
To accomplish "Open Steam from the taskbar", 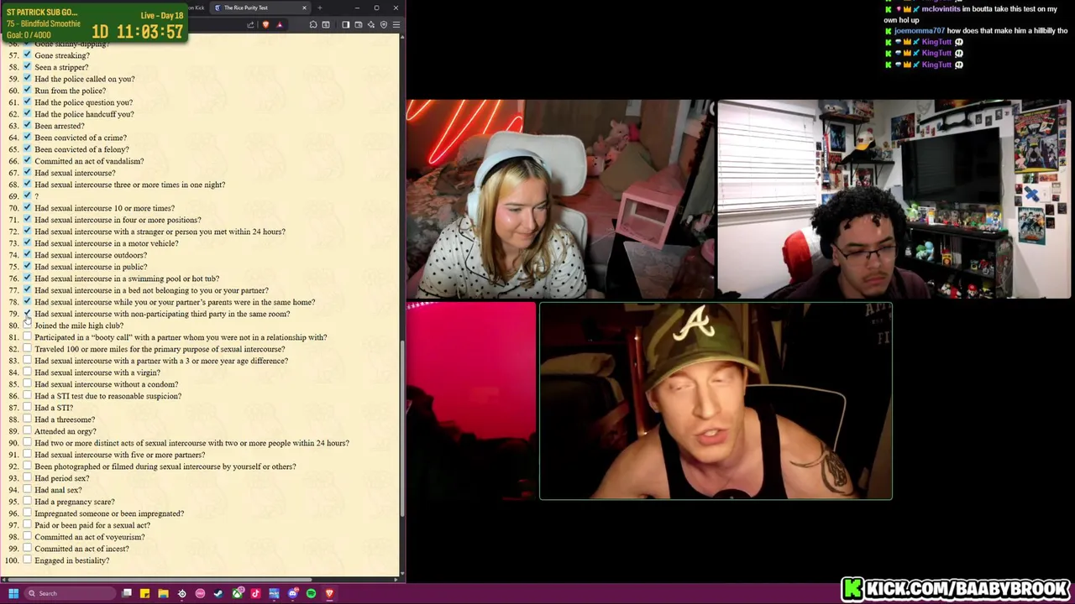I will 218,593.
